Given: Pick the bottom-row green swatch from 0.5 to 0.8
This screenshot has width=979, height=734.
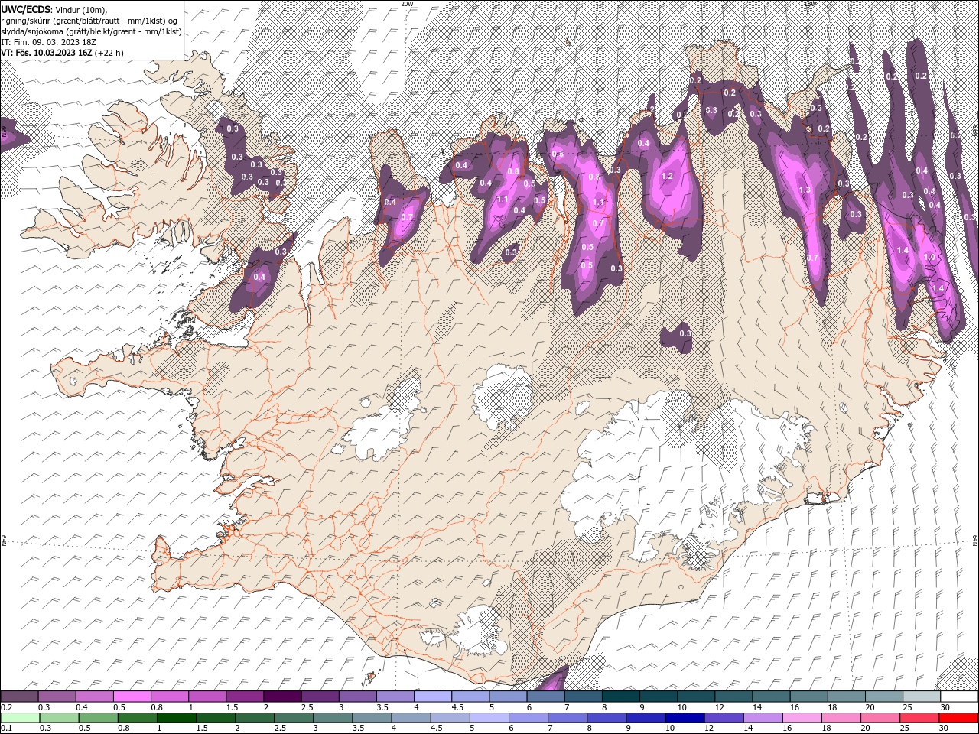Looking at the screenshot, I should pyautogui.click(x=98, y=718).
